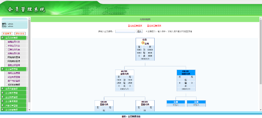
Task: Focus the 请输入会员编号 input field
Action: point(125,31)
